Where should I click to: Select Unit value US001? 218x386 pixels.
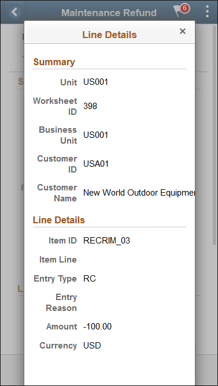(x=95, y=82)
